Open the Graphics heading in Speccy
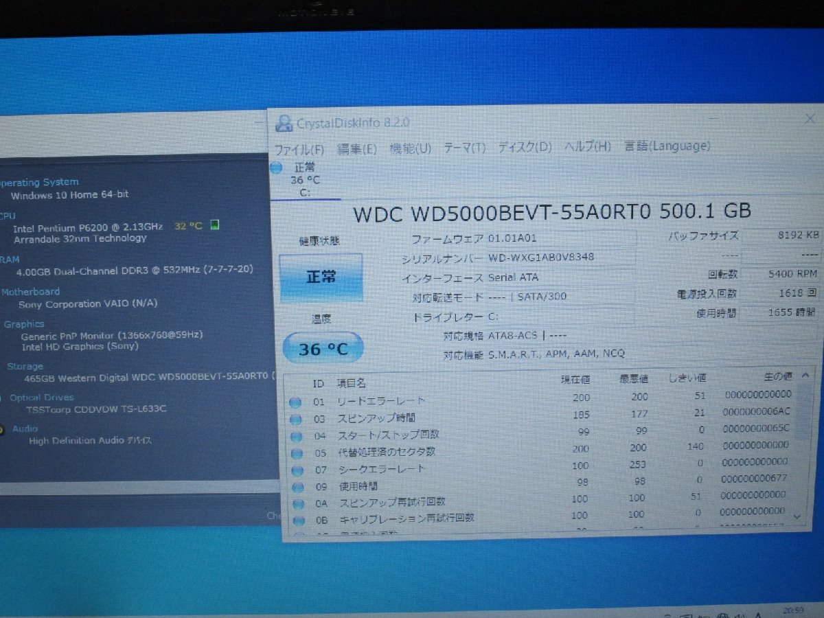This screenshot has width=824, height=618. click(24, 324)
